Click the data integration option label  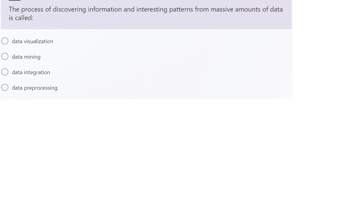click(x=31, y=72)
